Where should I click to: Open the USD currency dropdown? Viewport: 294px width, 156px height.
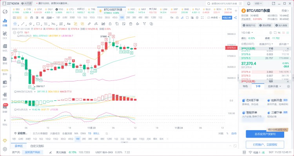(x=258, y=4)
